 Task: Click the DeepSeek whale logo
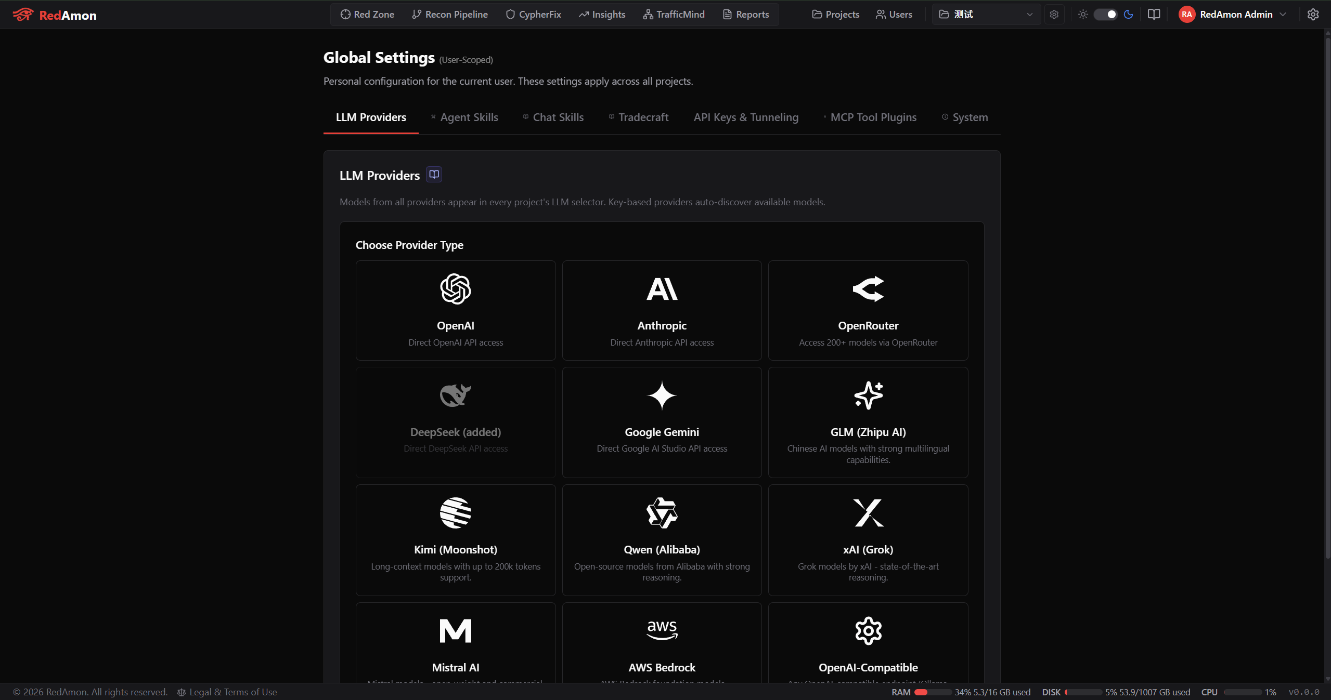456,395
